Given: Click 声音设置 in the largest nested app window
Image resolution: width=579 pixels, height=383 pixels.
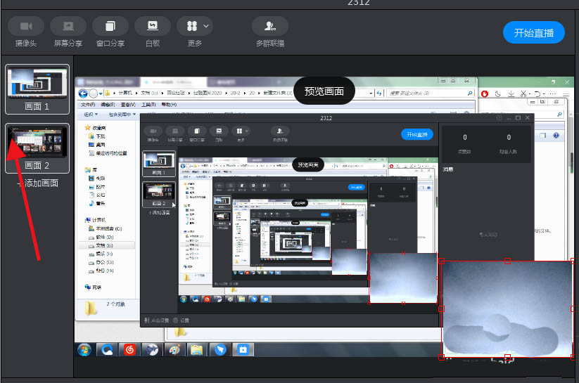Looking at the screenshot, I should click(x=157, y=320).
